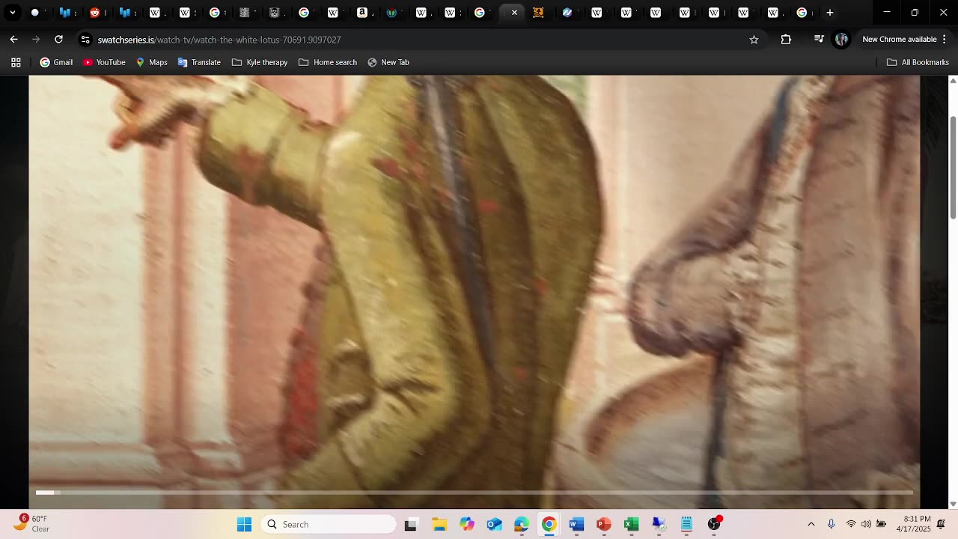
Task: Show hidden system tray icons
Action: click(x=811, y=524)
